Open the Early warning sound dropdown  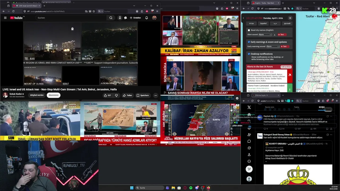(x=273, y=46)
